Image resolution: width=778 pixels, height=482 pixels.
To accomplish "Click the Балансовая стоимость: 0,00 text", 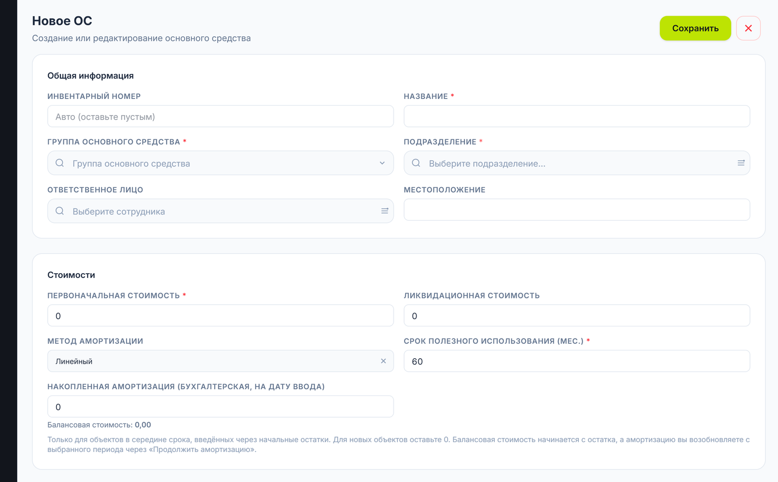I will pyautogui.click(x=99, y=425).
